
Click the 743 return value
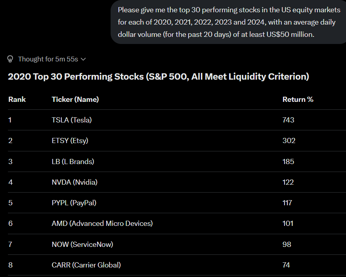click(289, 120)
